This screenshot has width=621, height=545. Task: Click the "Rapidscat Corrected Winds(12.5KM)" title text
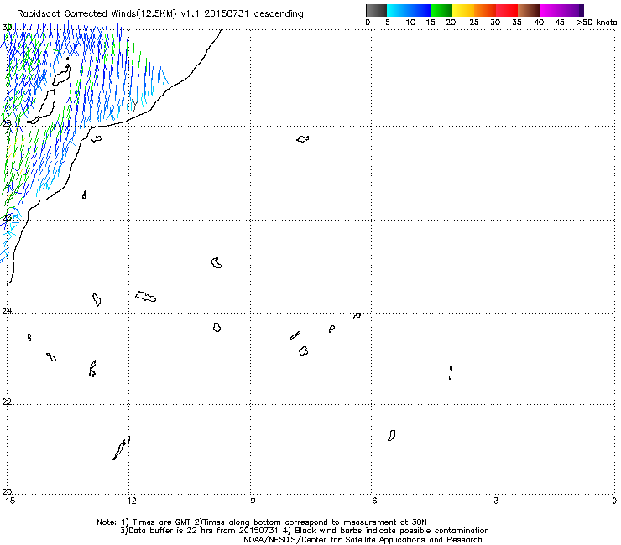pyautogui.click(x=97, y=14)
